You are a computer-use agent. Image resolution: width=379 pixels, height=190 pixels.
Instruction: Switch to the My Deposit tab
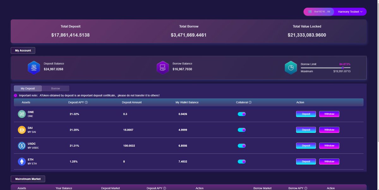click(x=28, y=89)
